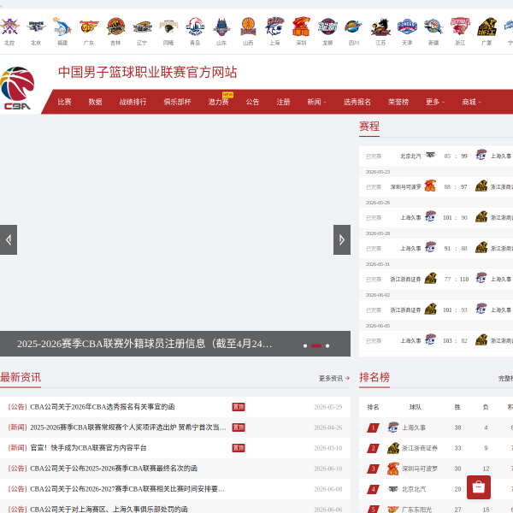Open news 2025-2026赛季CBA联赛常规赛个人奖项评选出炉
The image size is (513, 513).
(x=128, y=427)
